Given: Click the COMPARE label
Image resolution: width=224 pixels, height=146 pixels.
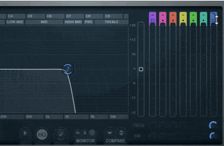Looking at the screenshot, I should coord(115,141).
